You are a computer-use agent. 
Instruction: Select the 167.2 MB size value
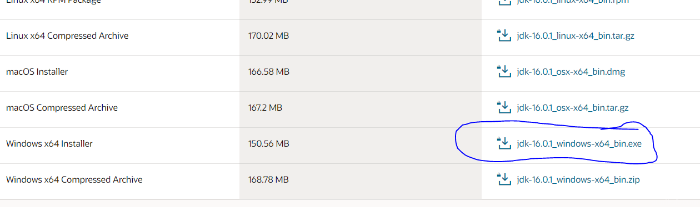coord(265,108)
